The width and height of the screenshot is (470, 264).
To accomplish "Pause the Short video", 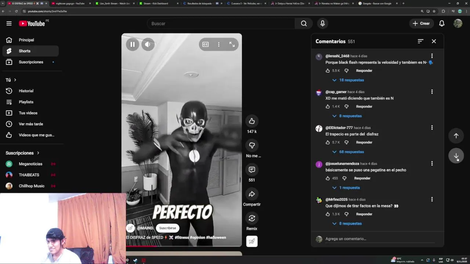I will (133, 44).
